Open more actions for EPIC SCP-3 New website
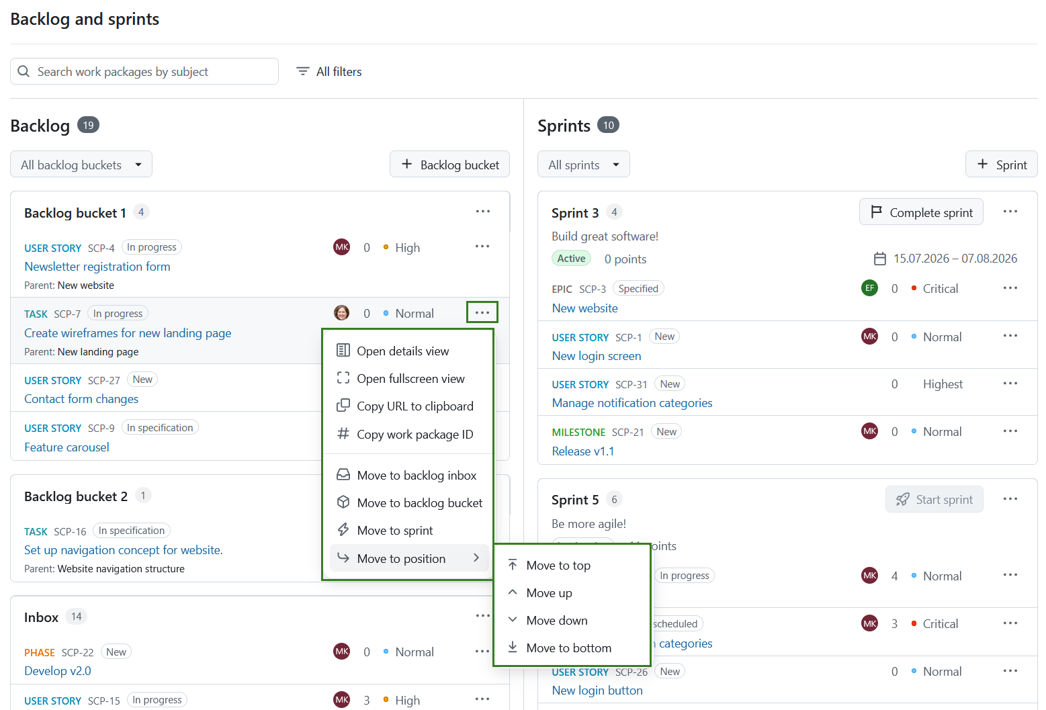 click(1010, 288)
